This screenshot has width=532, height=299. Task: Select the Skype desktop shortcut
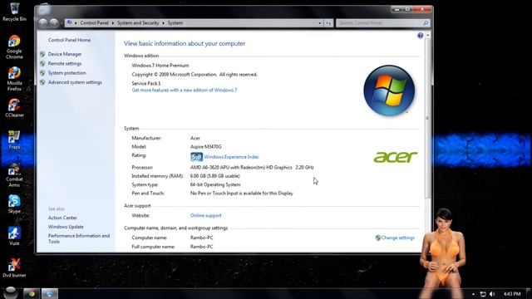click(14, 203)
